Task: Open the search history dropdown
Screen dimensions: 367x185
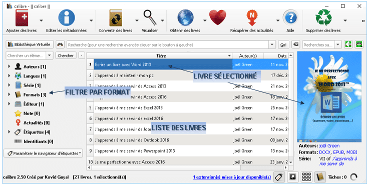Action: (x=272, y=44)
